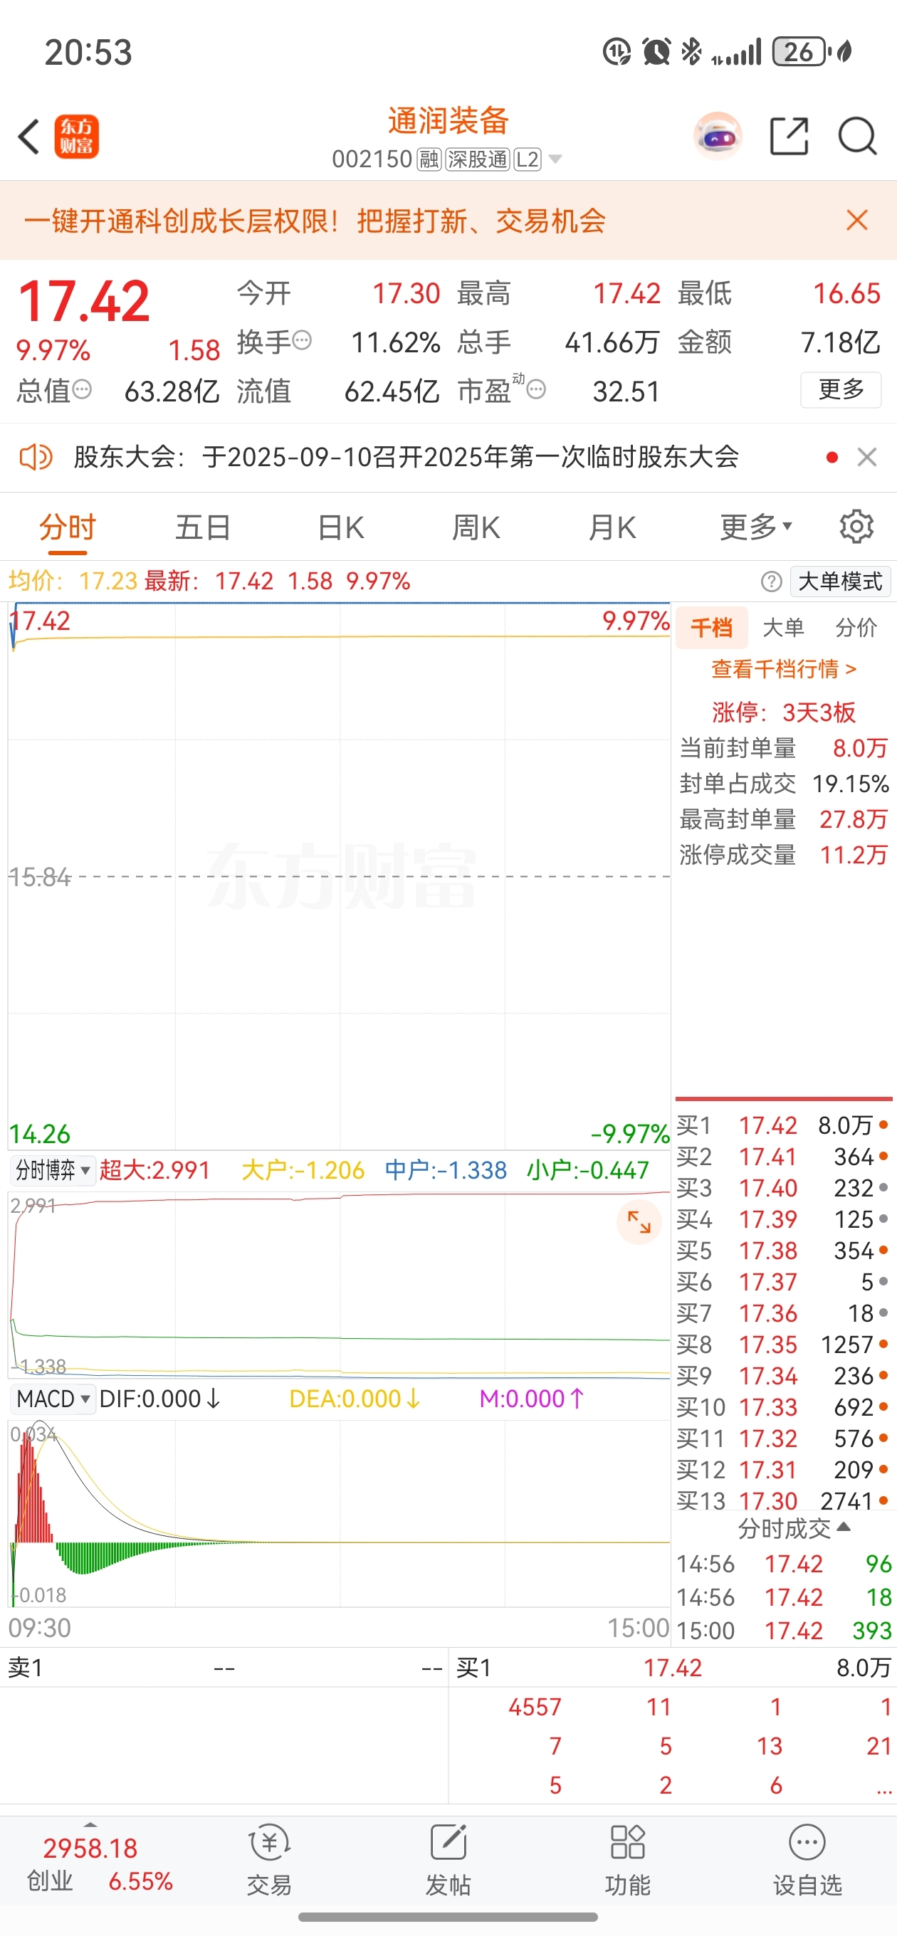Tap the 超大:2.991 legend value
Image resolution: width=897 pixels, height=1936 pixels.
click(x=155, y=1169)
